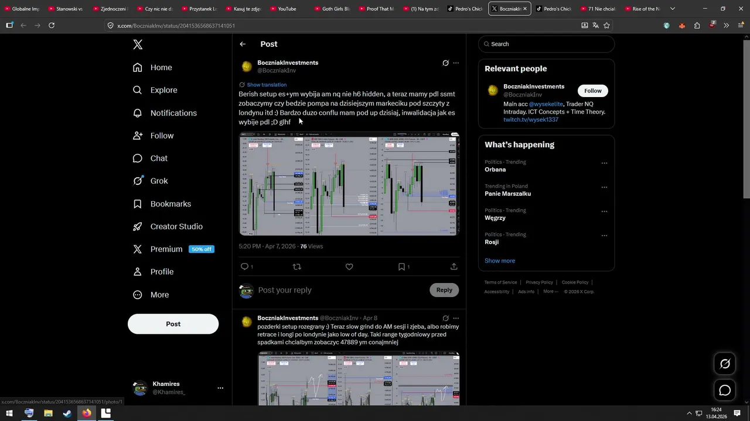Click the white Post button
This screenshot has height=421, width=750.
coord(173,324)
